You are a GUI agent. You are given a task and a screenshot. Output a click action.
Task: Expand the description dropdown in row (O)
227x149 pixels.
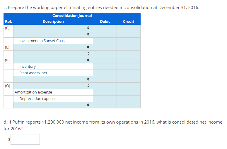53,86
